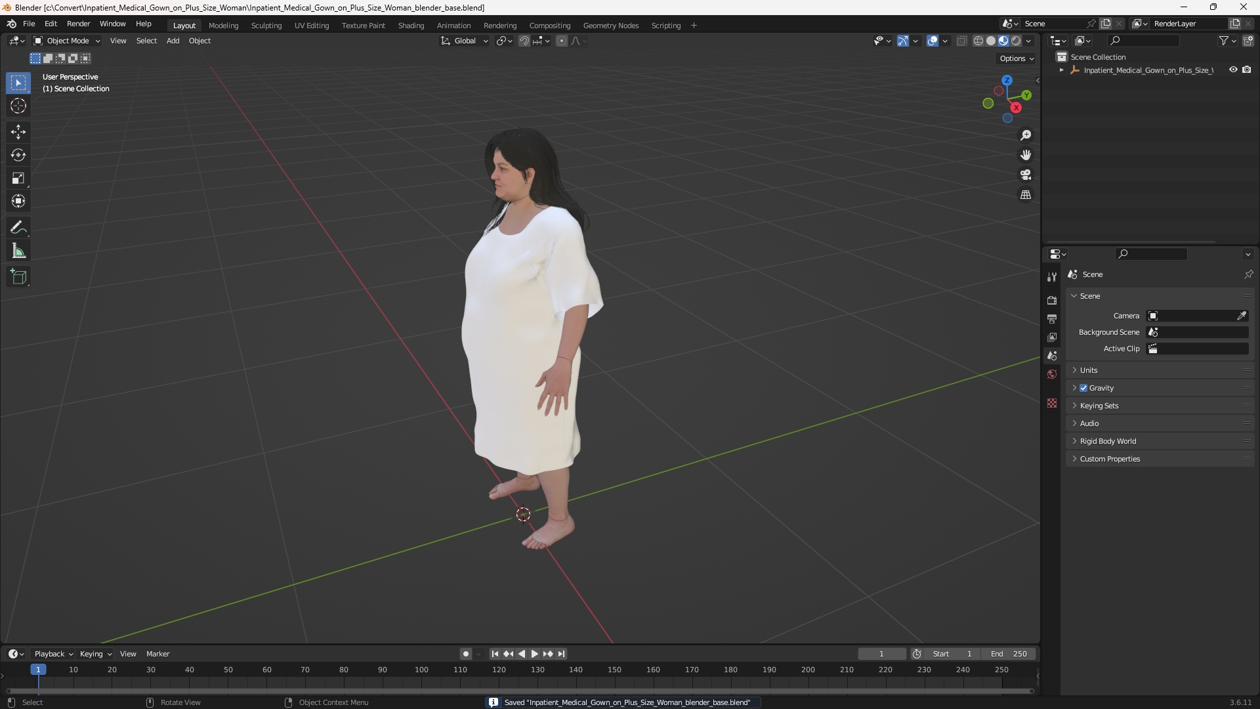The width and height of the screenshot is (1260, 709).
Task: Open the Playback dropdown
Action: 53,654
